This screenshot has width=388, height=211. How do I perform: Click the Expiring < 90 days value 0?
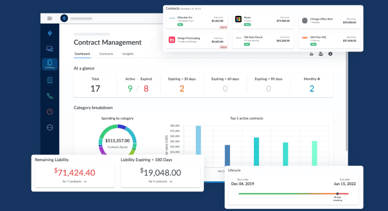(268, 89)
